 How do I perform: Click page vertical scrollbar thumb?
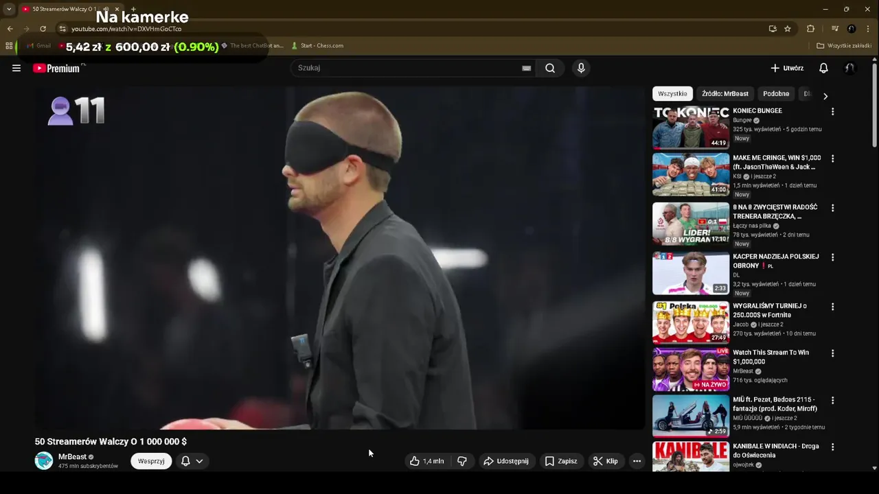[x=874, y=104]
